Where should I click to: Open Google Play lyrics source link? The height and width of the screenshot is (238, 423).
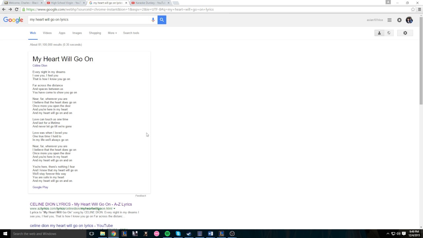[x=40, y=187]
